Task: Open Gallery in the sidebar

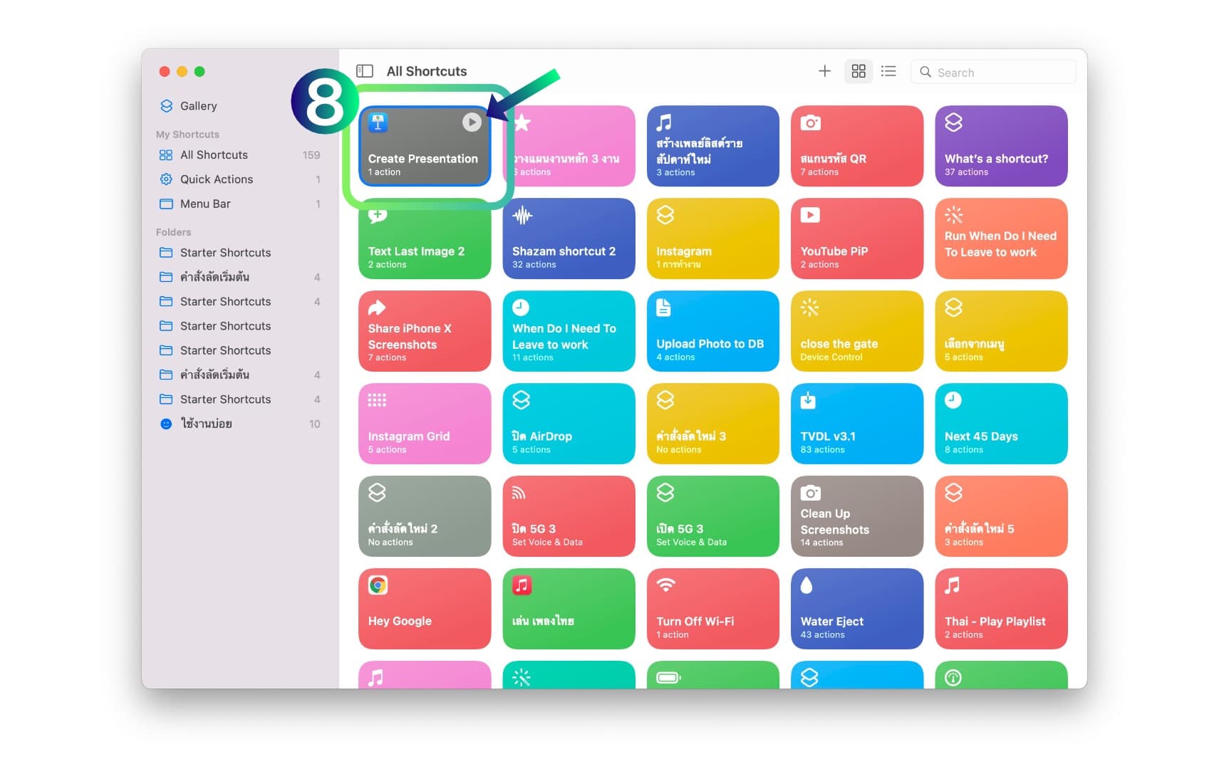Action: click(x=198, y=106)
